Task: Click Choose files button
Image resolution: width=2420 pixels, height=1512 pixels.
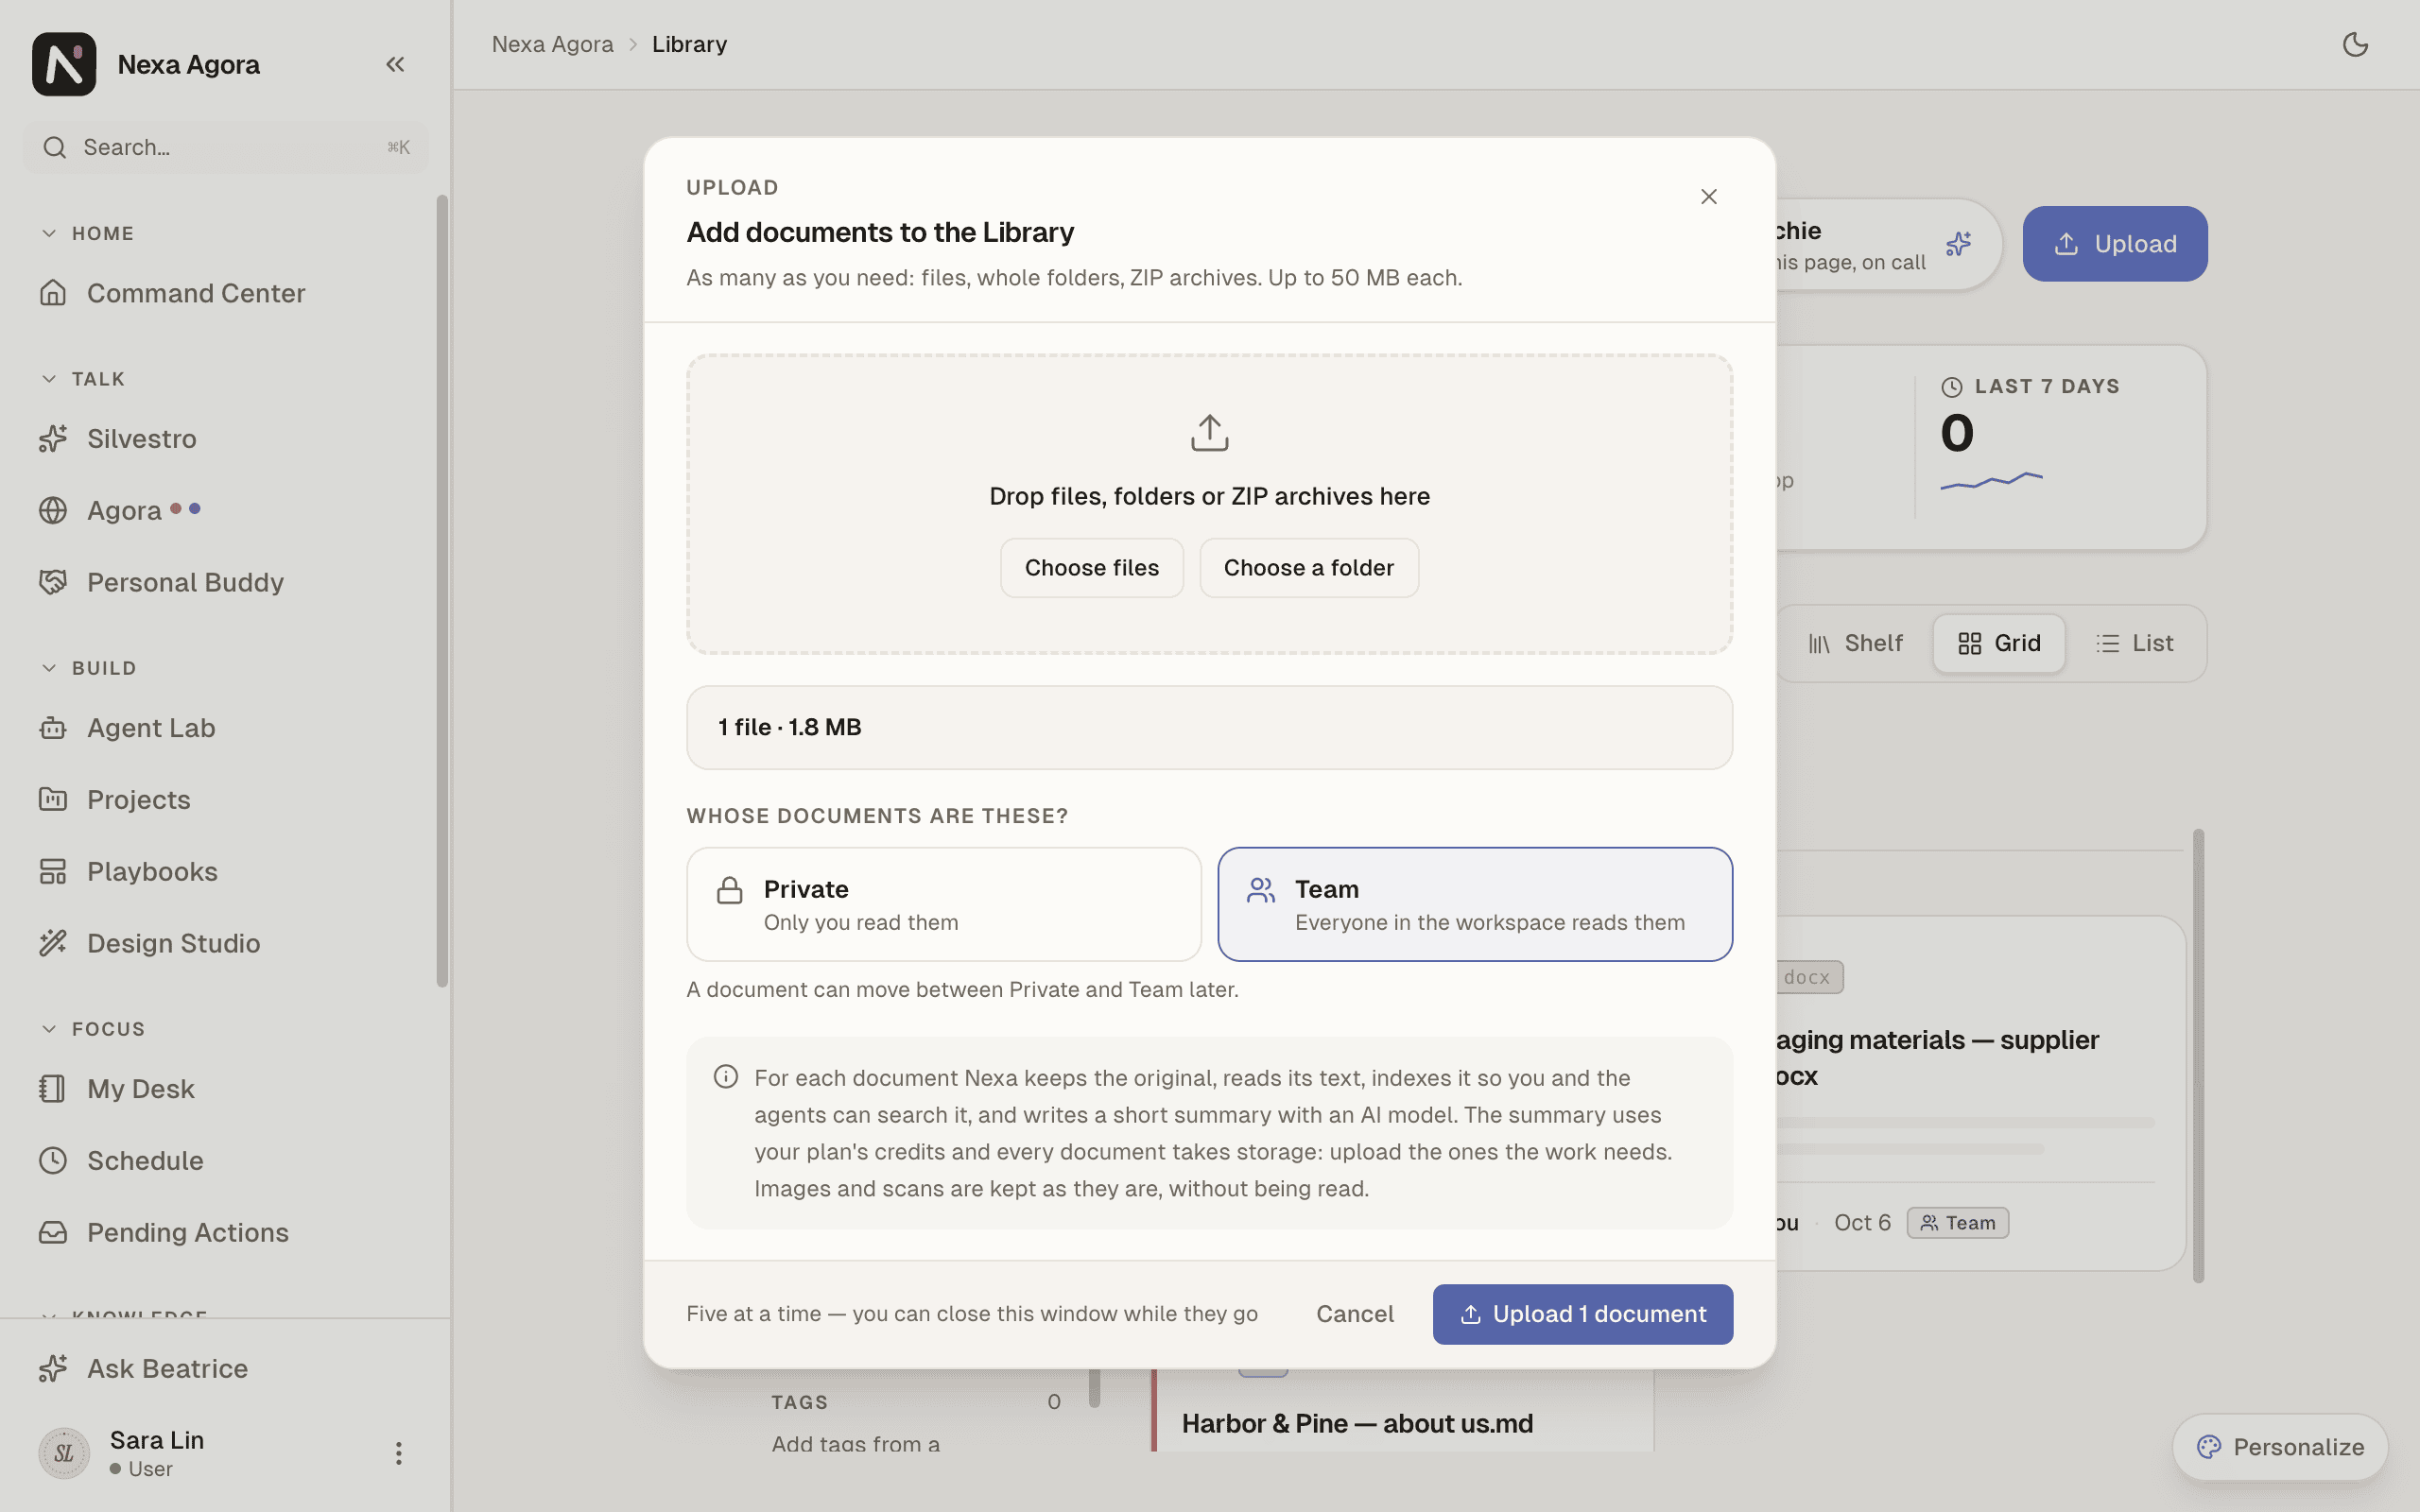Action: tap(1091, 568)
